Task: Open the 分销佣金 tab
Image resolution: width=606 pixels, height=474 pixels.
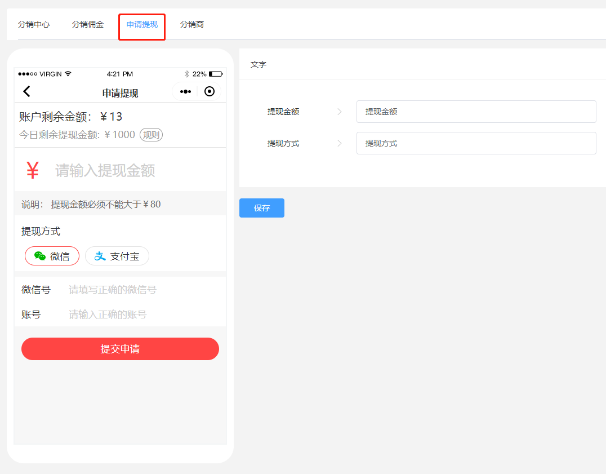Action: 88,24
